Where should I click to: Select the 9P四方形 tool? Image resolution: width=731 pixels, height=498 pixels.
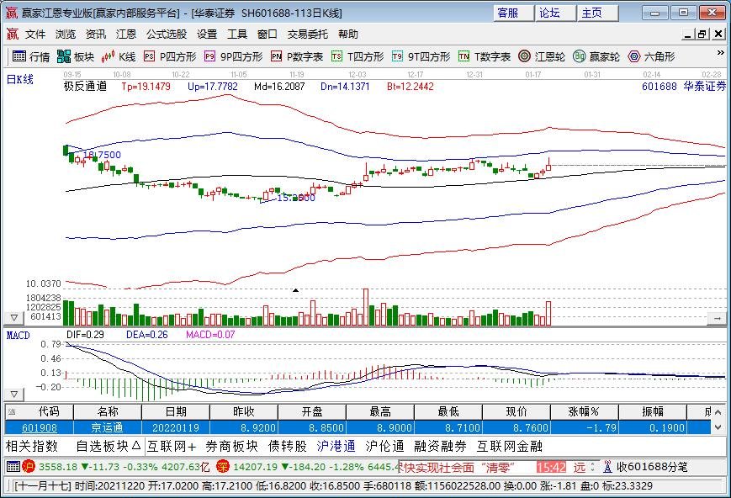tap(234, 57)
